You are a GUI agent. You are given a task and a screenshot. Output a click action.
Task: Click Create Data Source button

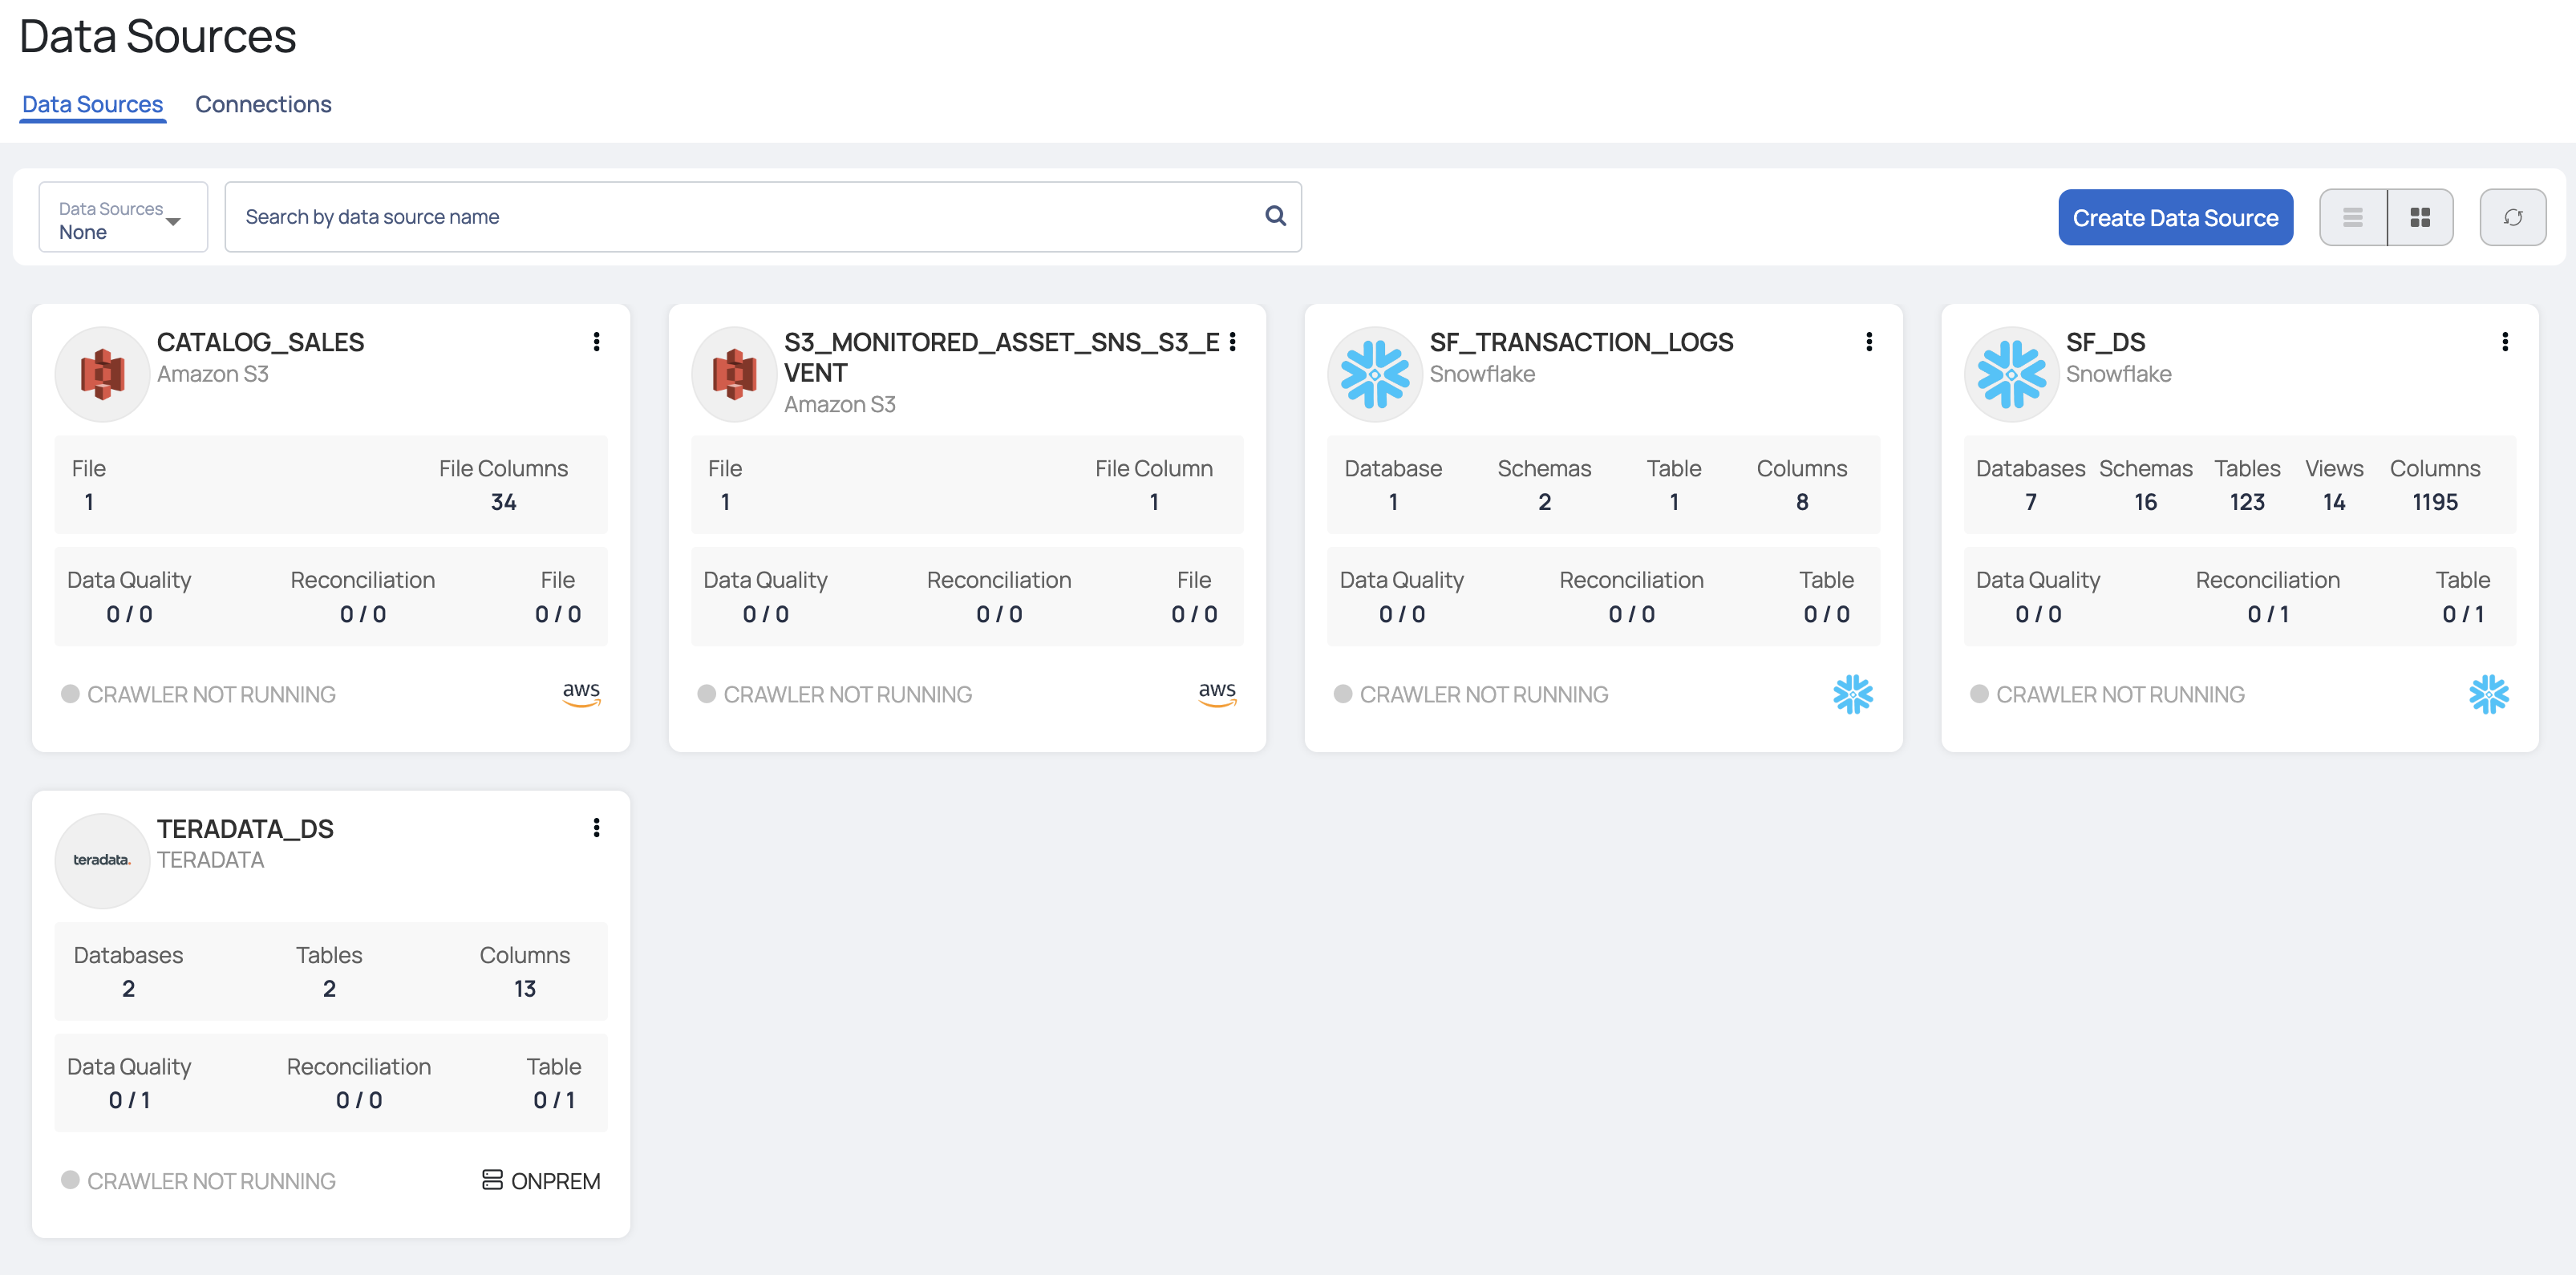[x=2174, y=217]
